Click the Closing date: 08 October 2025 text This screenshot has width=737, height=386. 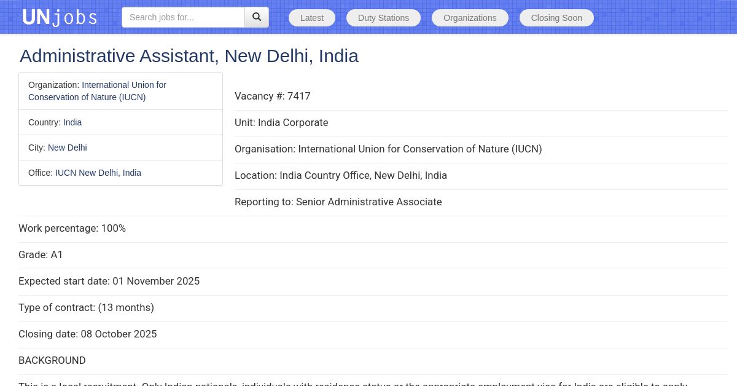(x=88, y=334)
